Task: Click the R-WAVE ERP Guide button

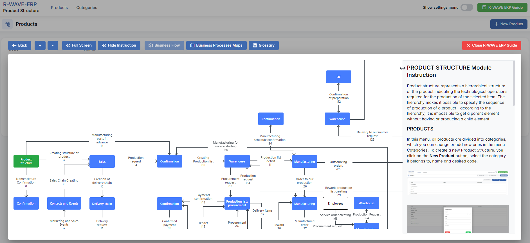Action: tap(502, 8)
